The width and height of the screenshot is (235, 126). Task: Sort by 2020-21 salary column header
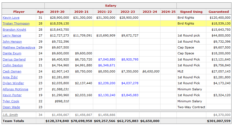coord(81,12)
